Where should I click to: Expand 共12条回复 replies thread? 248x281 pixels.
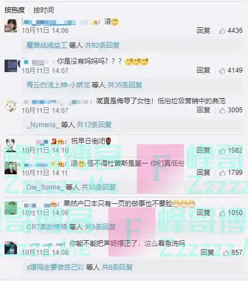pyautogui.click(x=94, y=125)
